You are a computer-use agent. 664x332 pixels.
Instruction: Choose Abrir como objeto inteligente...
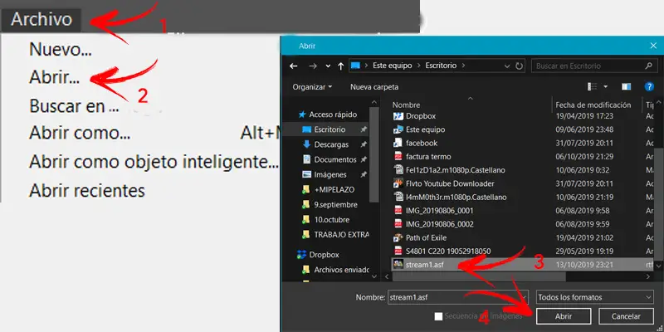tap(154, 161)
